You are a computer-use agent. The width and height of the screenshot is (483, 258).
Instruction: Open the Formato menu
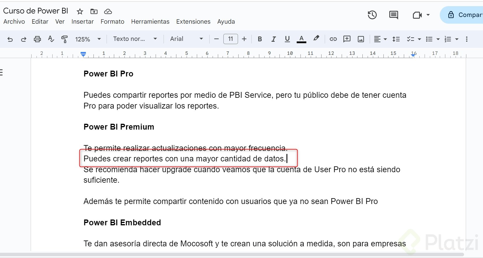(x=112, y=22)
